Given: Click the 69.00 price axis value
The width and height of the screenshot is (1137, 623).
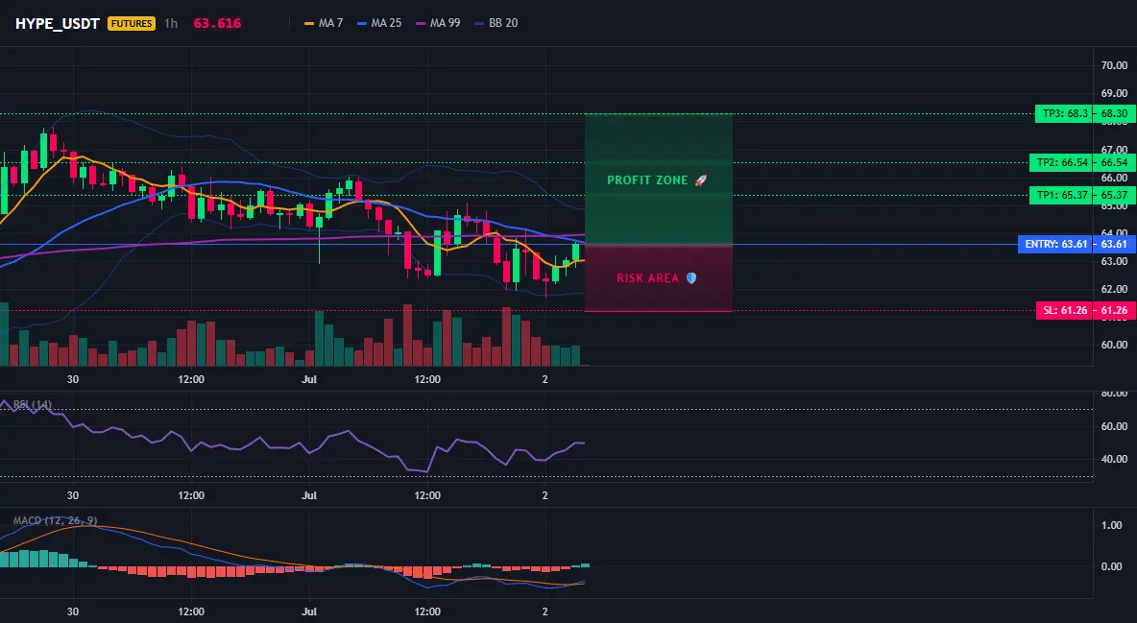Looking at the screenshot, I should point(1114,93).
